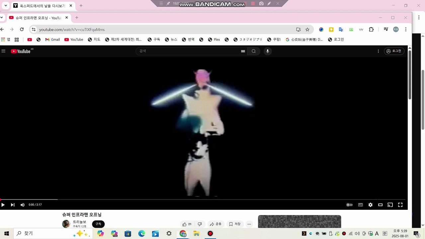Skip to the next video

[x=13, y=205]
